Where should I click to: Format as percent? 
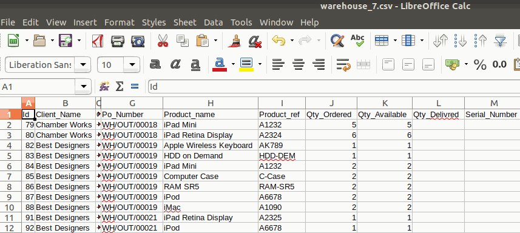(480, 65)
